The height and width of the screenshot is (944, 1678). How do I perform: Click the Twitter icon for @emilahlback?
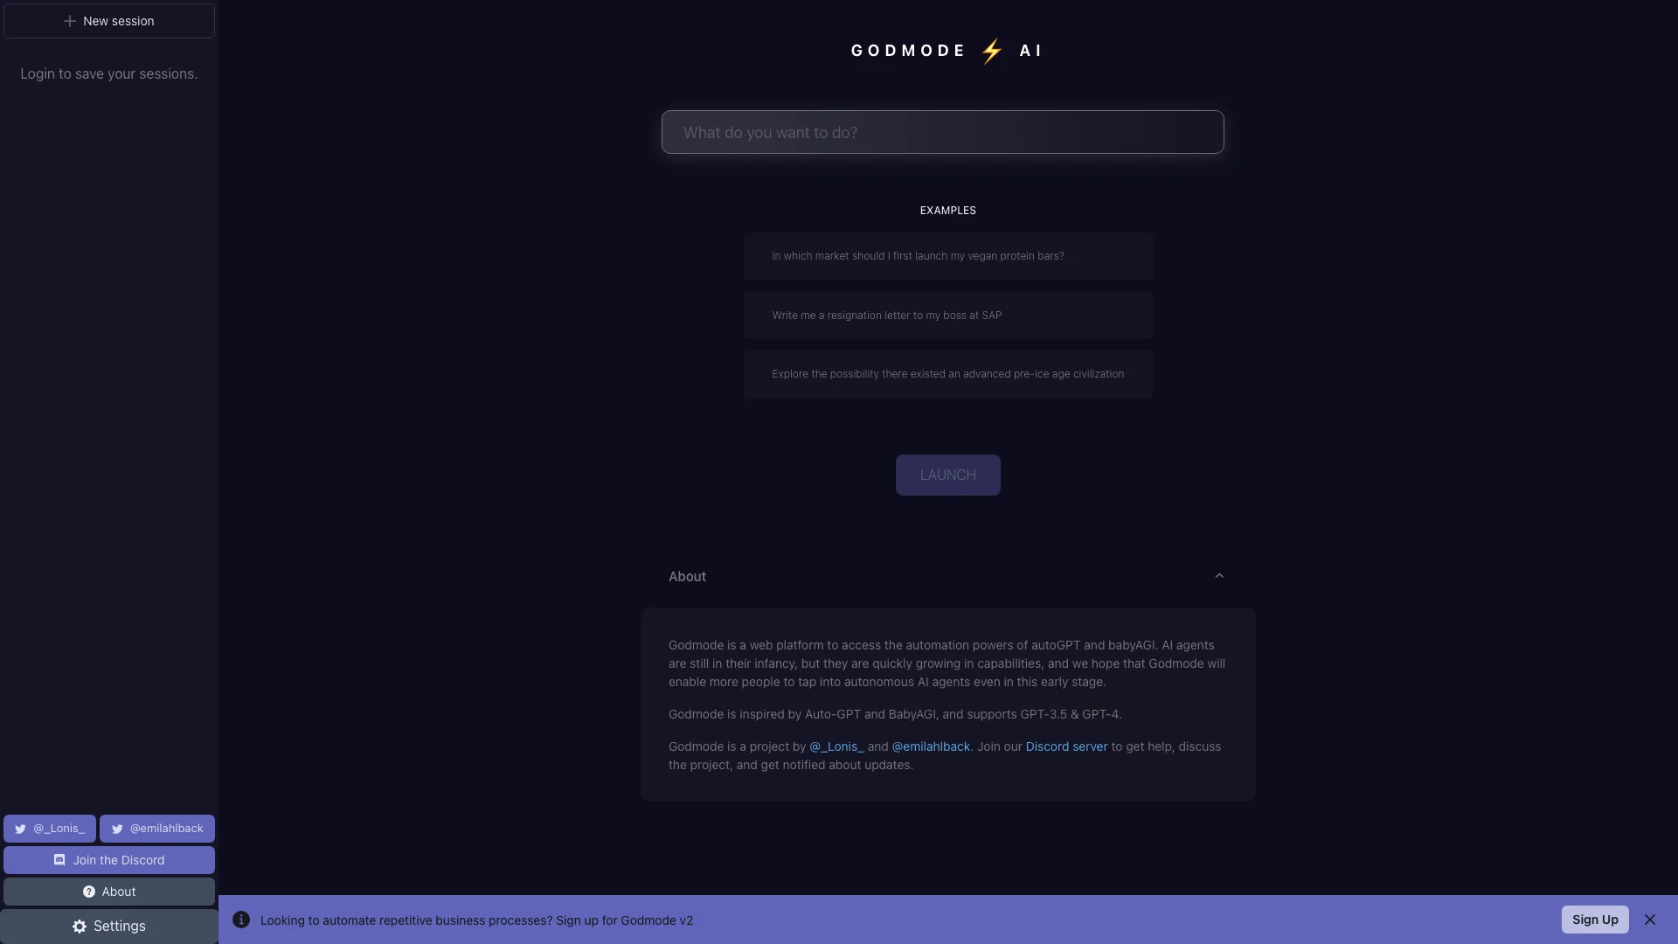118,829
